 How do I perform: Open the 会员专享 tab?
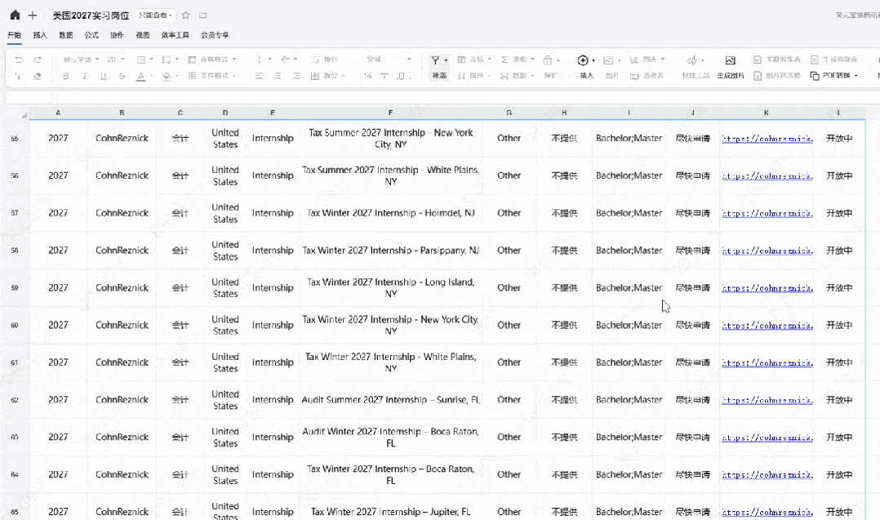click(215, 35)
